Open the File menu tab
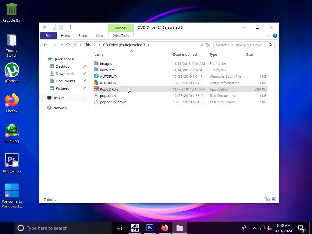The image size is (312, 234). click(x=48, y=36)
